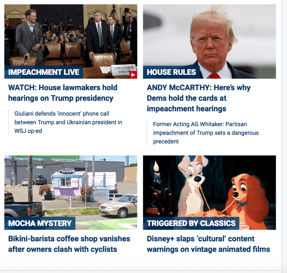This screenshot has width=287, height=273.
Task: Click the tan sedan in the street photo
Action: [x=119, y=206]
